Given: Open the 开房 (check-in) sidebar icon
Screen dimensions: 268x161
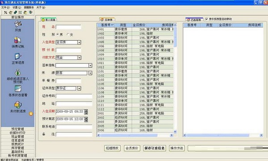Looking at the screenshot, I should point(18,24).
